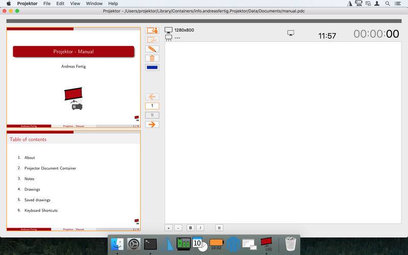Click the triangle-shaped menu bar icon
The image size is (408, 255).
point(349,4)
